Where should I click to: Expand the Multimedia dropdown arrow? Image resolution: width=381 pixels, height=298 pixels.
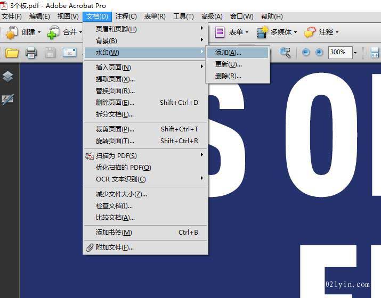pos(295,32)
